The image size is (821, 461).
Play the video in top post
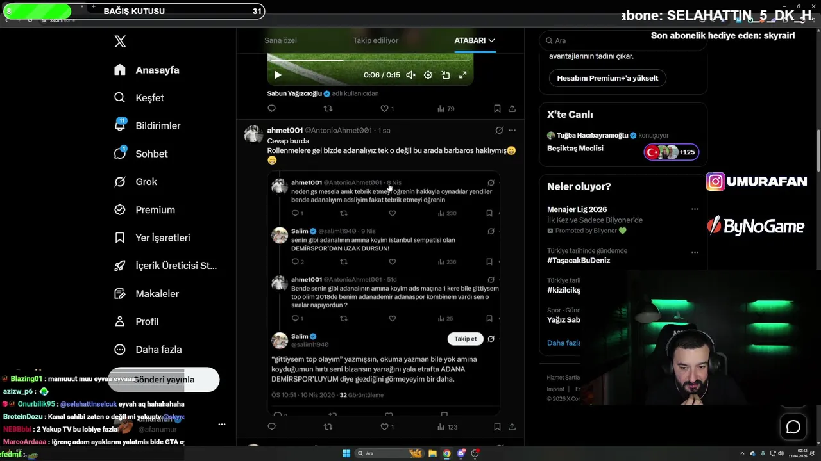tap(277, 75)
